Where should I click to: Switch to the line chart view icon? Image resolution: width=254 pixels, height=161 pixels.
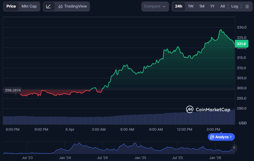point(49,7)
